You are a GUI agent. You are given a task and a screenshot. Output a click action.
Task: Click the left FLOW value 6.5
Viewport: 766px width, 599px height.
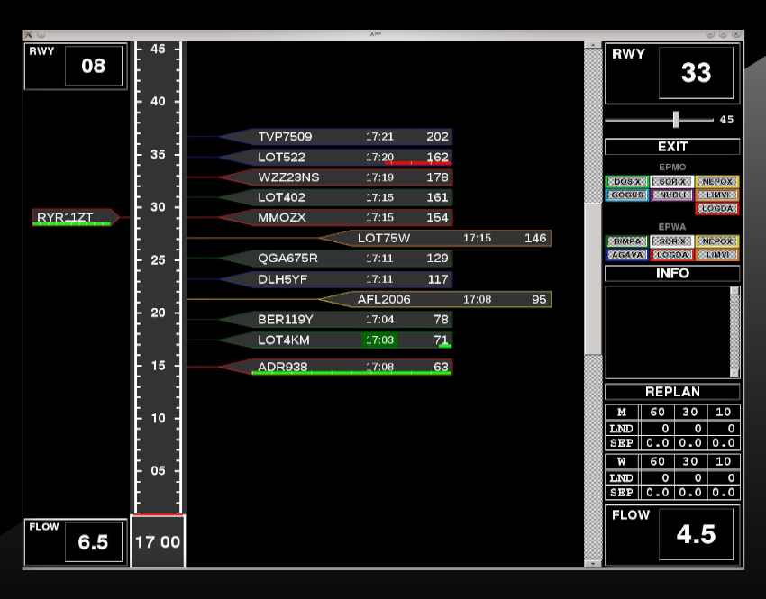point(93,541)
